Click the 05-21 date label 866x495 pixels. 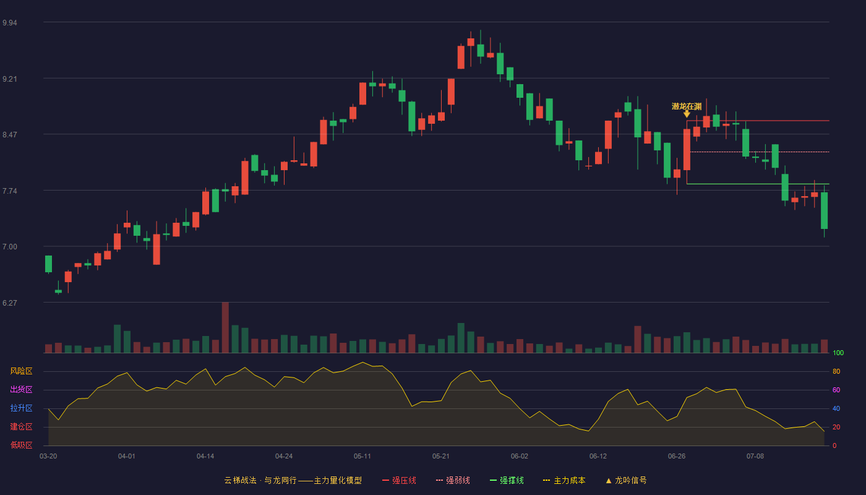coord(441,456)
